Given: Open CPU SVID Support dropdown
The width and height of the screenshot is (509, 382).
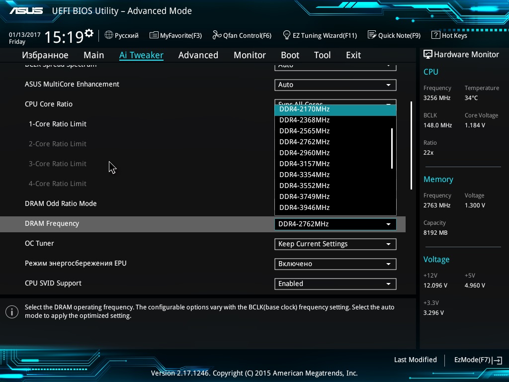Looking at the screenshot, I should 336,284.
